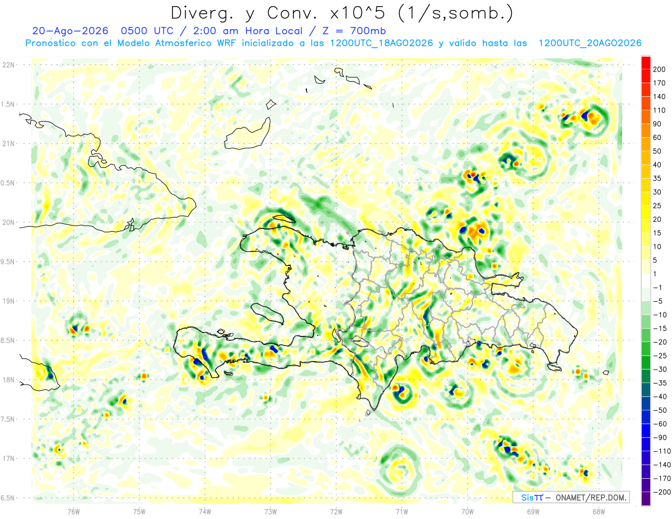The image size is (672, 519).
Task: Click the "72W" longitude label
Action: point(336,512)
